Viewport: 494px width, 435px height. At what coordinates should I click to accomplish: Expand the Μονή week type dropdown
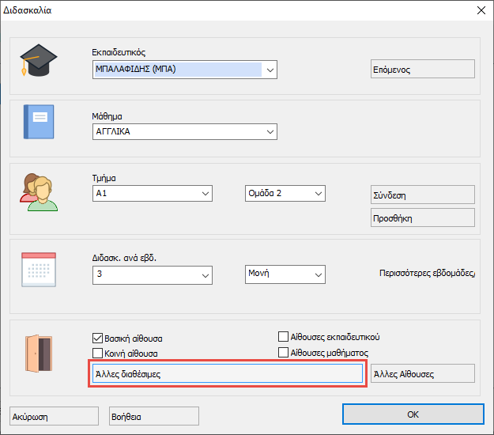coord(318,274)
